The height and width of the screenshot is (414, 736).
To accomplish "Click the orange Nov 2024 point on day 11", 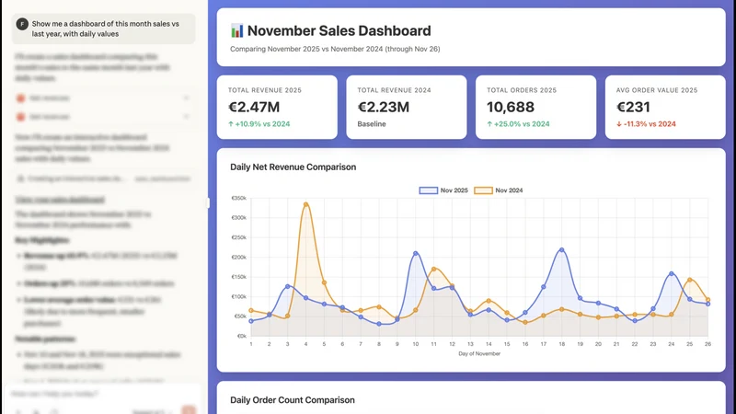I will (433, 270).
